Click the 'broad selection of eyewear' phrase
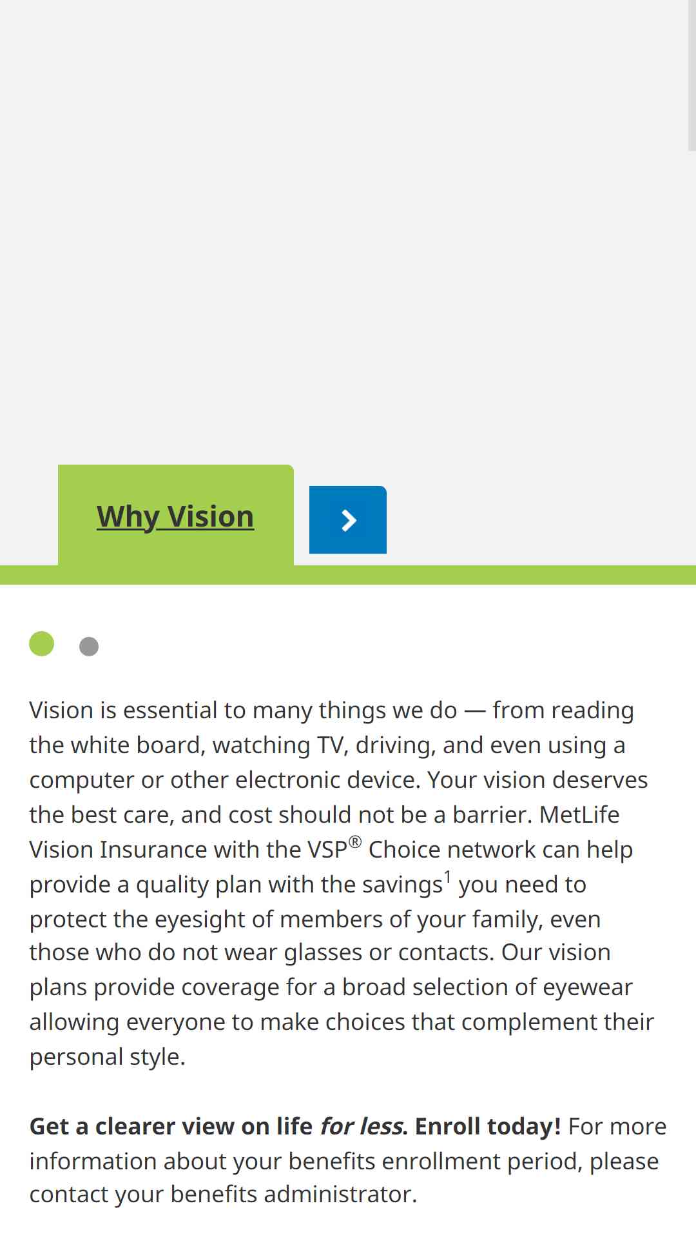The width and height of the screenshot is (696, 1239). coord(487,988)
